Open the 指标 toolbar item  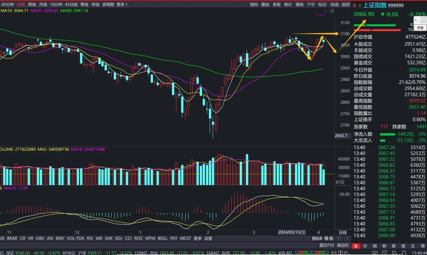(254, 4)
